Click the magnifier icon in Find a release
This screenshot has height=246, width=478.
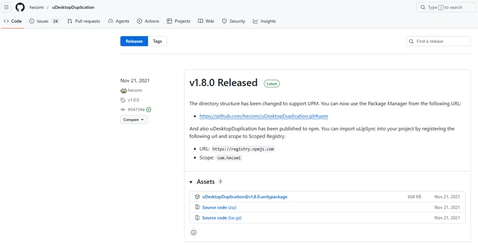click(x=411, y=41)
